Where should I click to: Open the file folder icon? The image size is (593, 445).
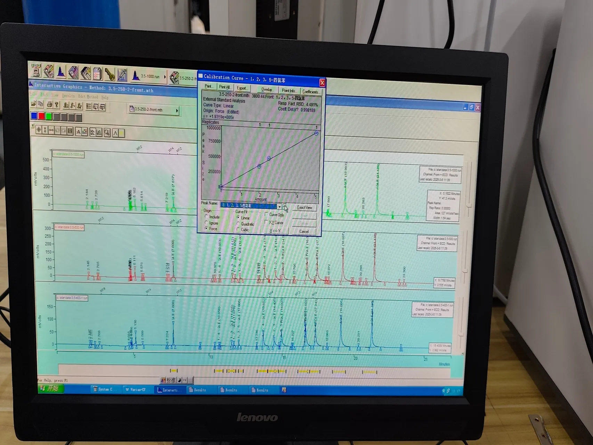tap(33, 104)
